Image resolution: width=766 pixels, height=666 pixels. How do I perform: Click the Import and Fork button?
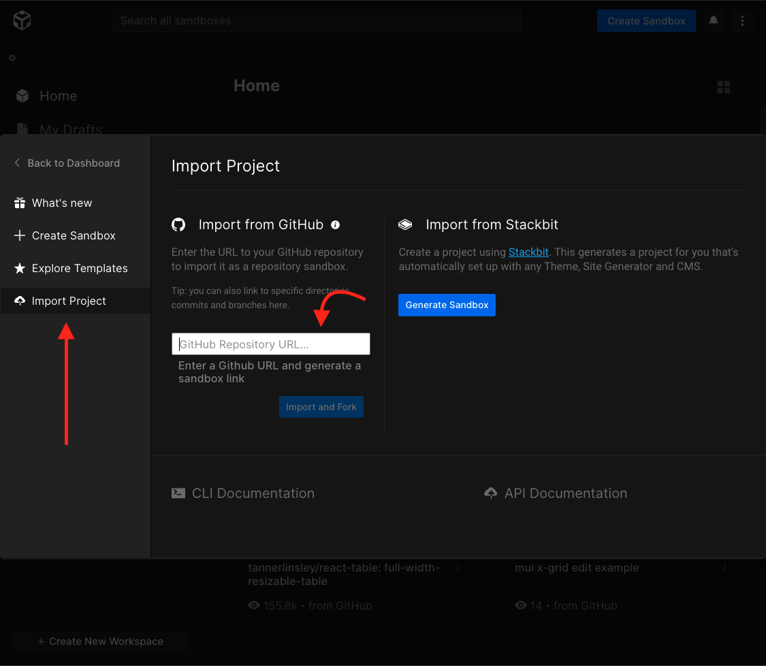(x=321, y=406)
